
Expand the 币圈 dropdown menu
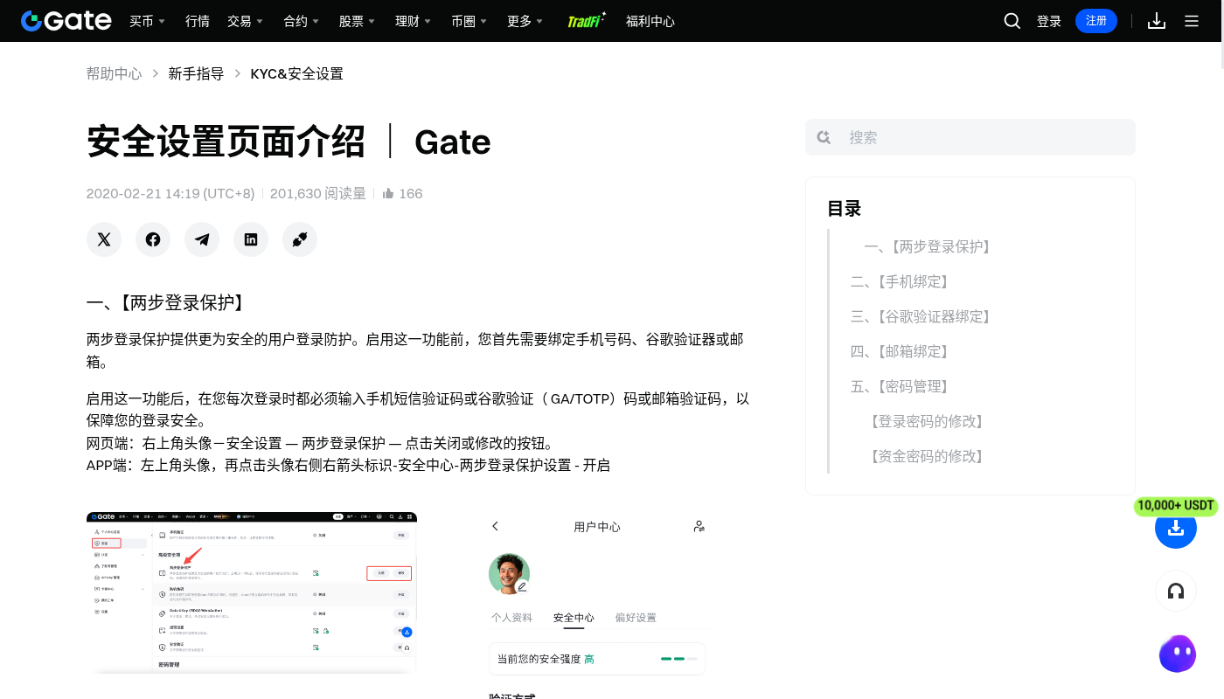[x=469, y=21]
